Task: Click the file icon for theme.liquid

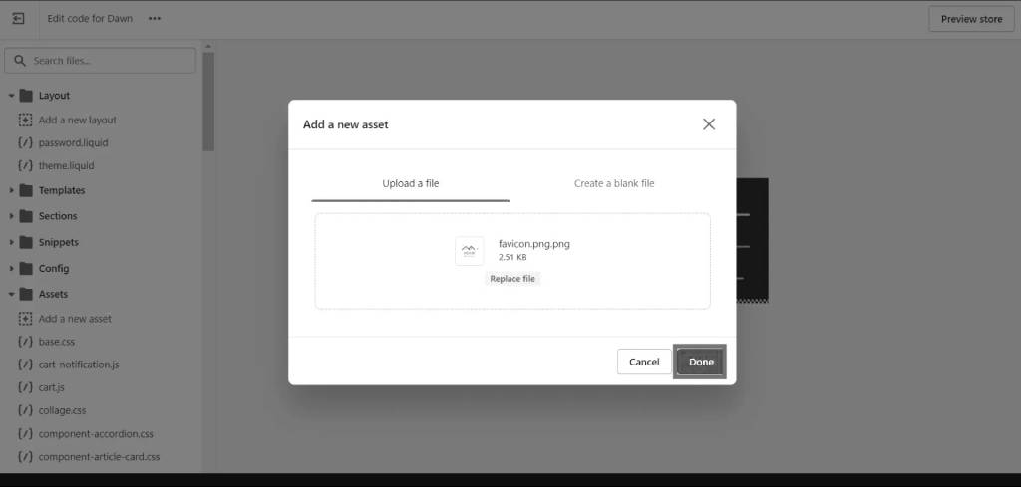Action: coord(25,165)
